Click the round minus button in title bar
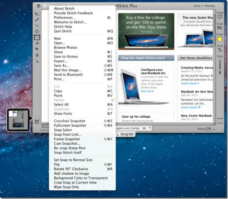Image resolution: width=228 pixels, height=199 pixels. pos(39,6)
